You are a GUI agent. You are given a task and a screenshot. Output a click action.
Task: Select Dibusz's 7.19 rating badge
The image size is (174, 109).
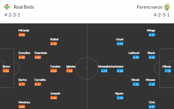[168, 71]
